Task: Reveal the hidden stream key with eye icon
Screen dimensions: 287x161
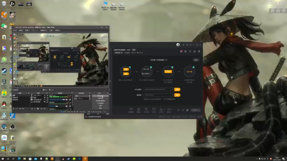Action: 173,95
